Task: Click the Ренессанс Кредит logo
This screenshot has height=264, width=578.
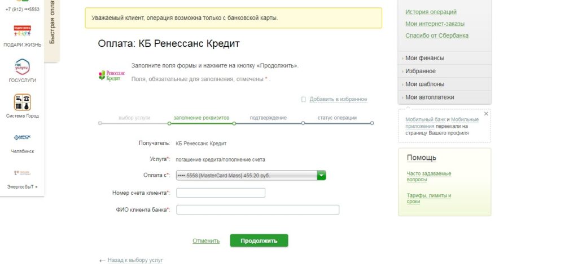Action: tap(112, 75)
